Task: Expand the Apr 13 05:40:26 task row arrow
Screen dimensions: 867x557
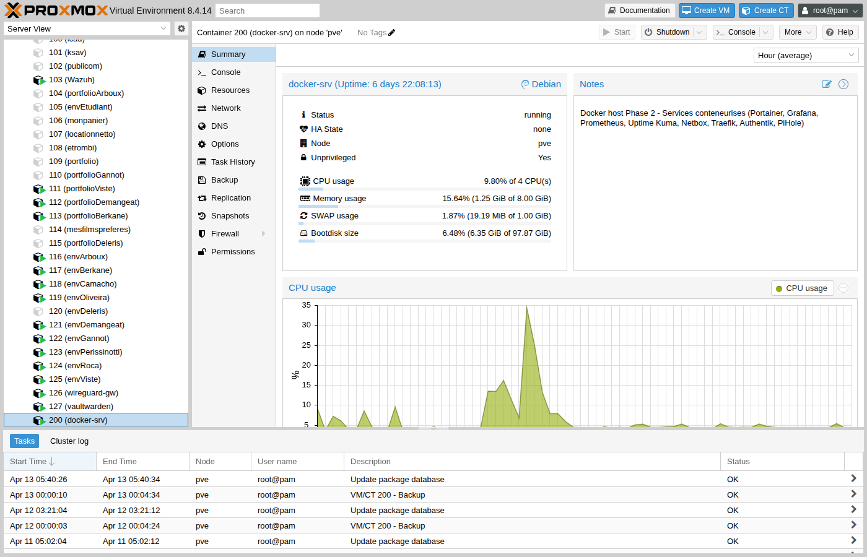Action: click(x=853, y=478)
